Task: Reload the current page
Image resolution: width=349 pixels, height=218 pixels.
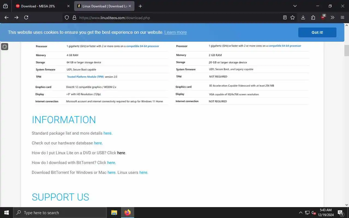Action: 26,17
